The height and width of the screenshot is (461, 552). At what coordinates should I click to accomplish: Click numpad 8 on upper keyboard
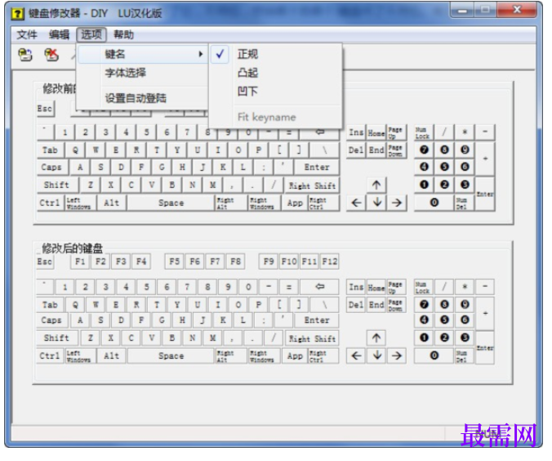click(444, 150)
